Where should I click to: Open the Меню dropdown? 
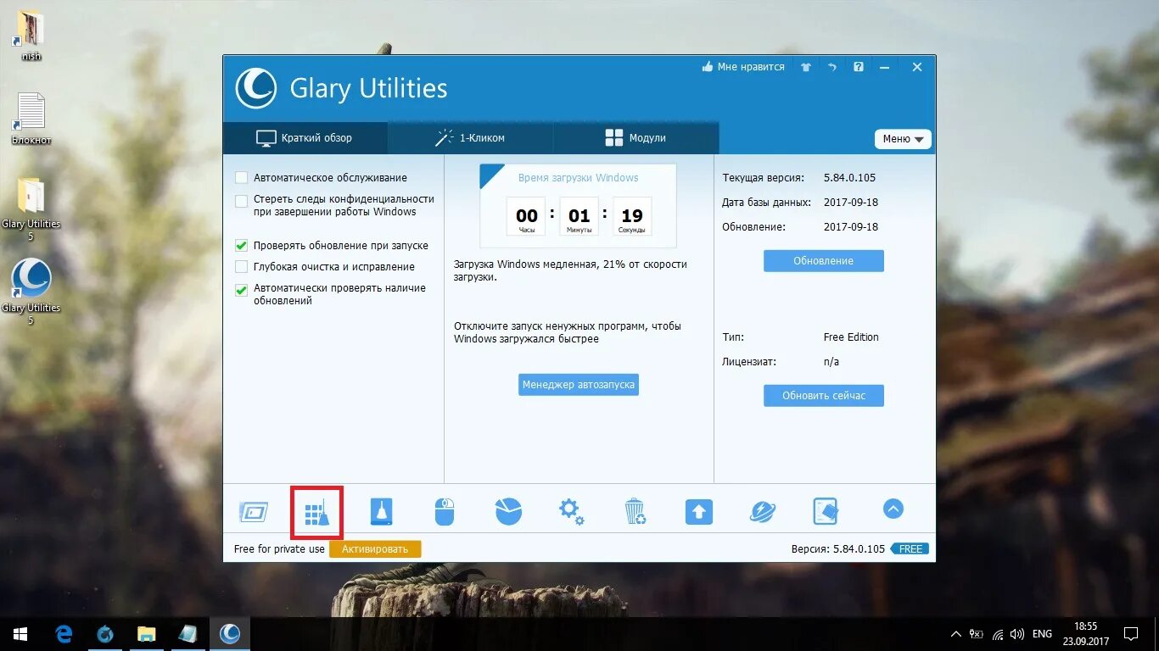coord(903,139)
